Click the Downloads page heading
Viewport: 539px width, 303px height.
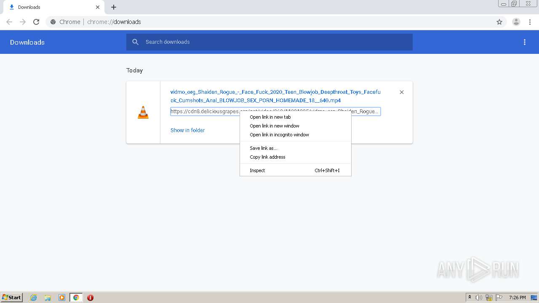27,42
